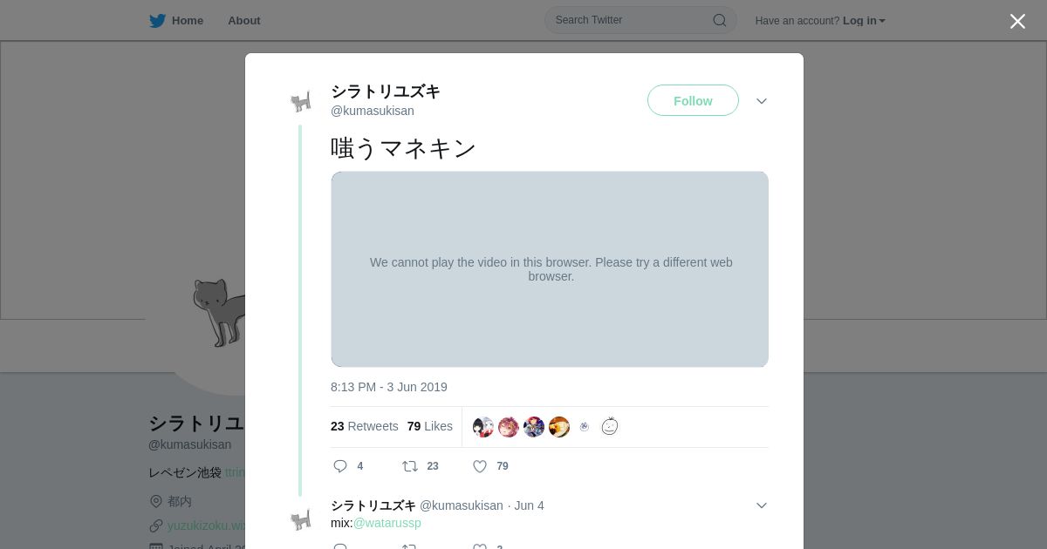This screenshot has height=549, width=1047.
Task: Click the Twitter bird Home icon
Action: pos(157,21)
